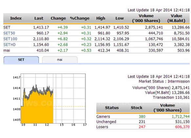The image size is (191, 138).
Task: Open the SETHD index link
Action: click(10, 45)
